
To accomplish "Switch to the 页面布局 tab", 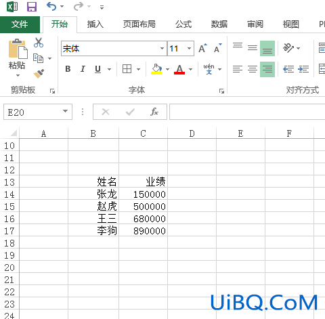I will pos(139,24).
